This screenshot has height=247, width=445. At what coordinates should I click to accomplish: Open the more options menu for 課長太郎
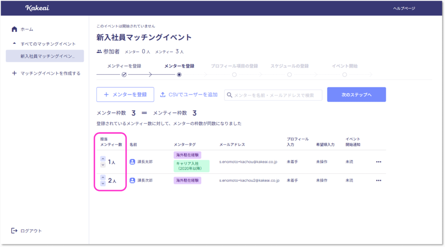tap(379, 162)
